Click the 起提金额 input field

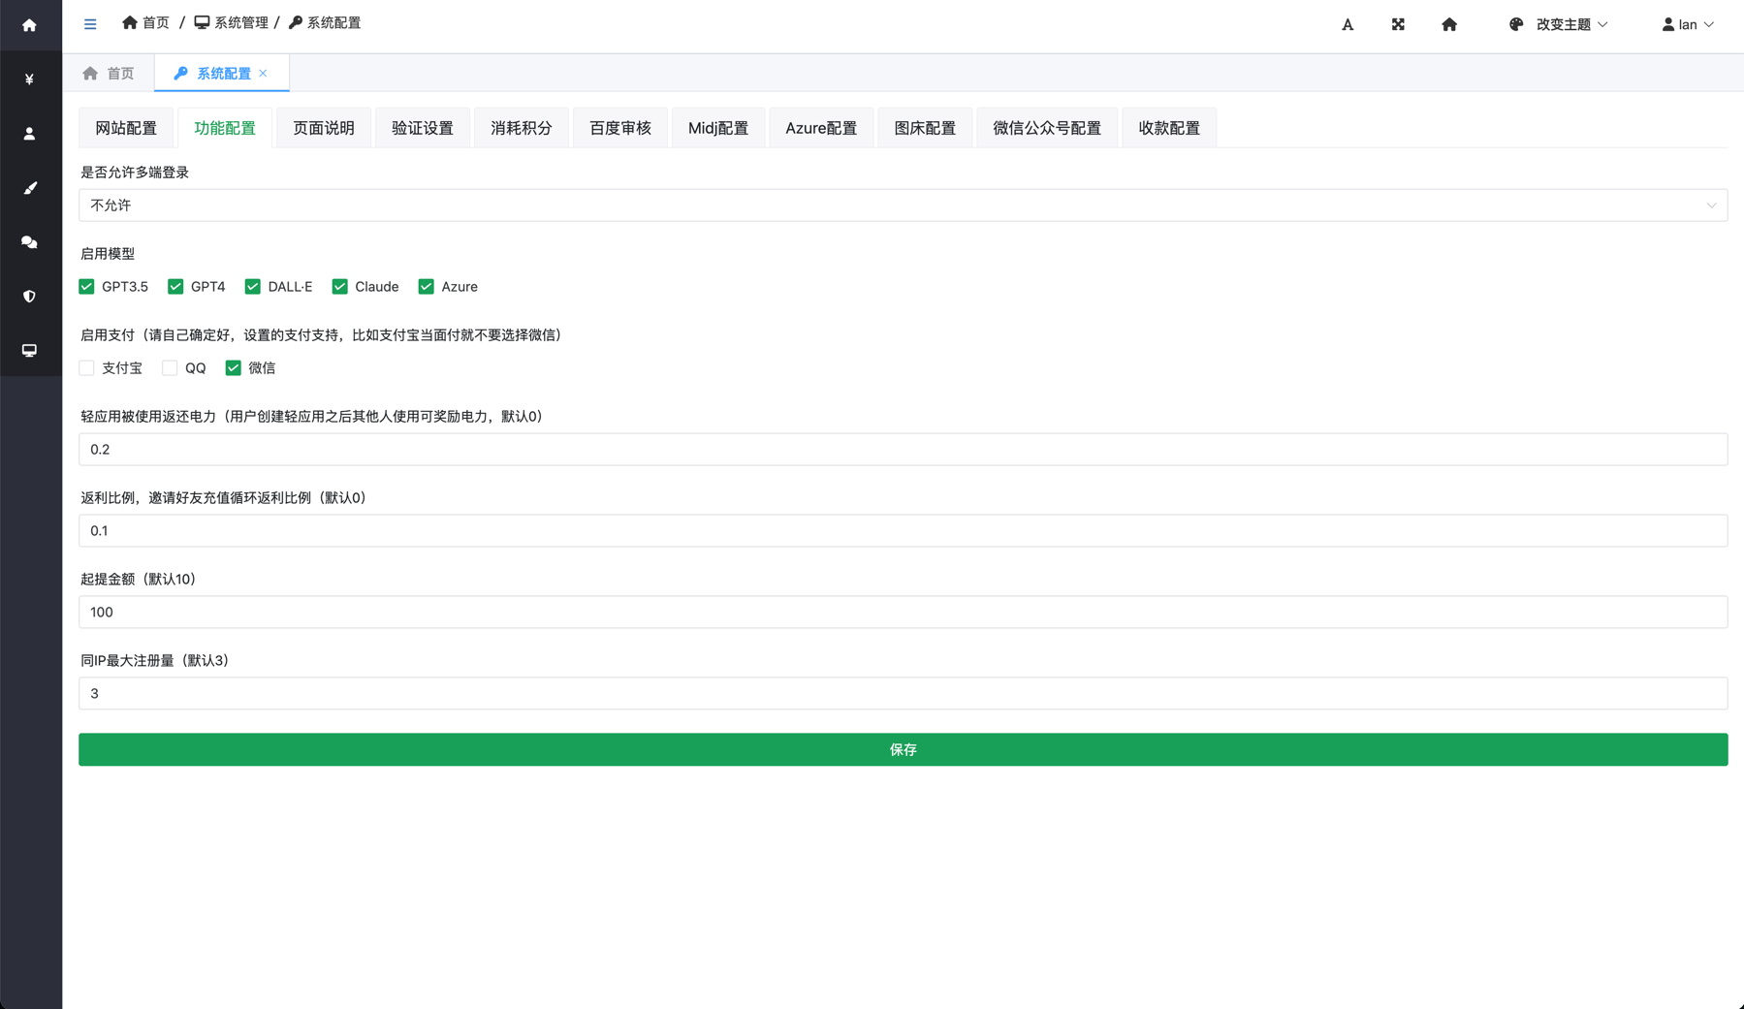[x=903, y=613]
